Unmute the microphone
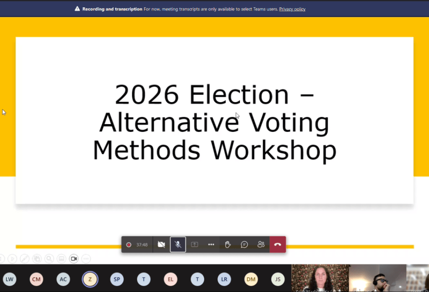 pyautogui.click(x=178, y=245)
